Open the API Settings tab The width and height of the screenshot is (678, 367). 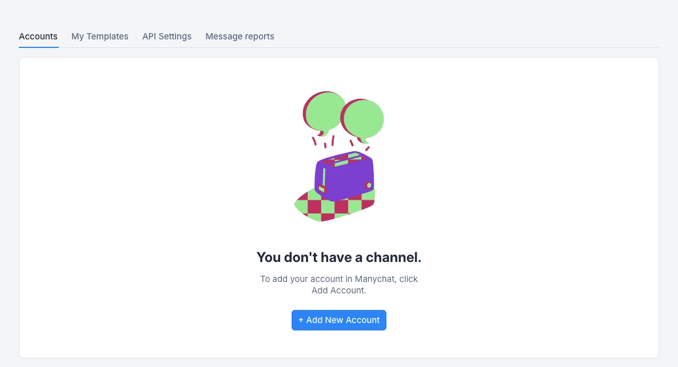(x=167, y=37)
